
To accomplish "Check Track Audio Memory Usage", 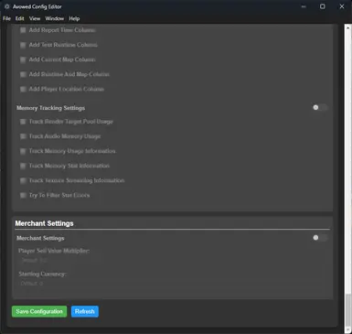I will pyautogui.click(x=23, y=136).
